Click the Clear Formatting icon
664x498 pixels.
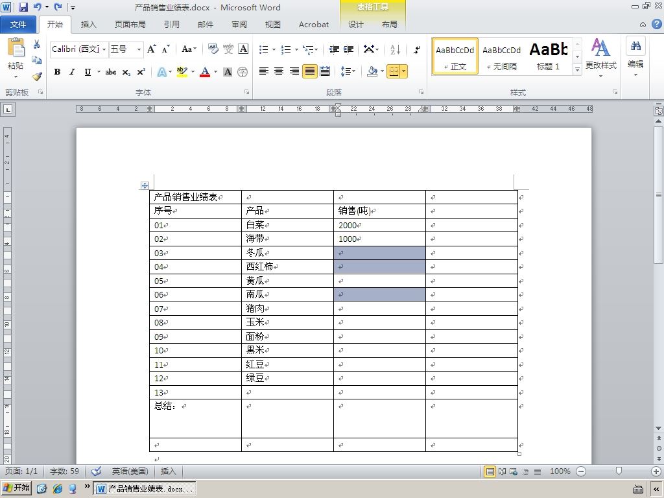(213, 49)
